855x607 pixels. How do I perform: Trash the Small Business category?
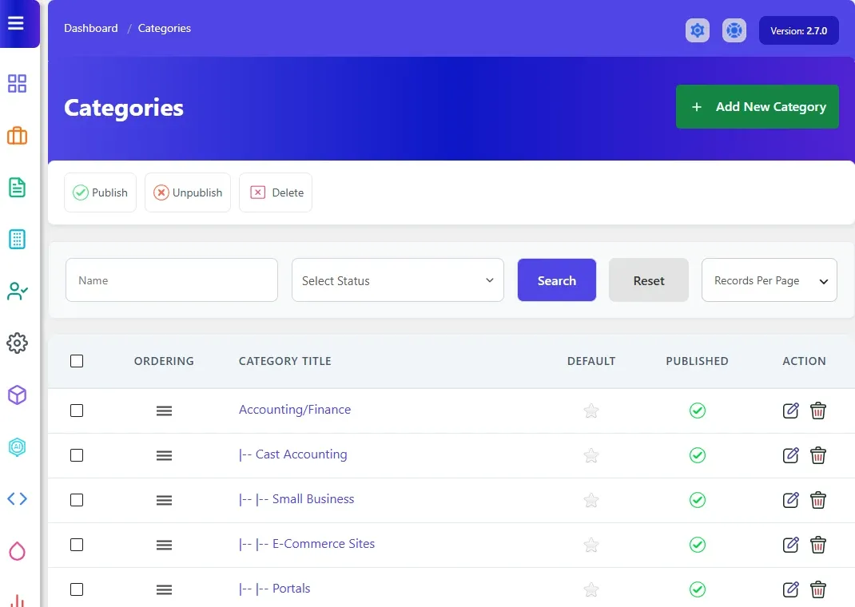click(818, 500)
